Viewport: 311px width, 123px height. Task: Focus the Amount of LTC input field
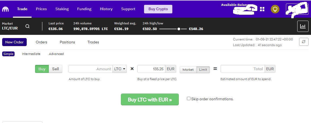click(x=91, y=69)
